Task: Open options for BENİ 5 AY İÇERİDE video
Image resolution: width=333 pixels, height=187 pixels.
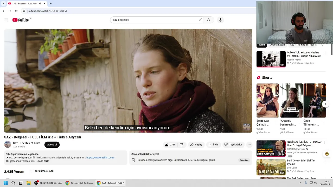Action: 325,142
